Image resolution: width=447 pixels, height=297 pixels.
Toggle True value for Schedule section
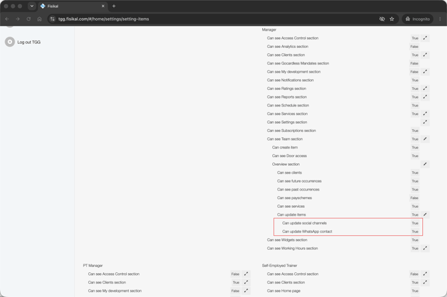[x=415, y=105]
